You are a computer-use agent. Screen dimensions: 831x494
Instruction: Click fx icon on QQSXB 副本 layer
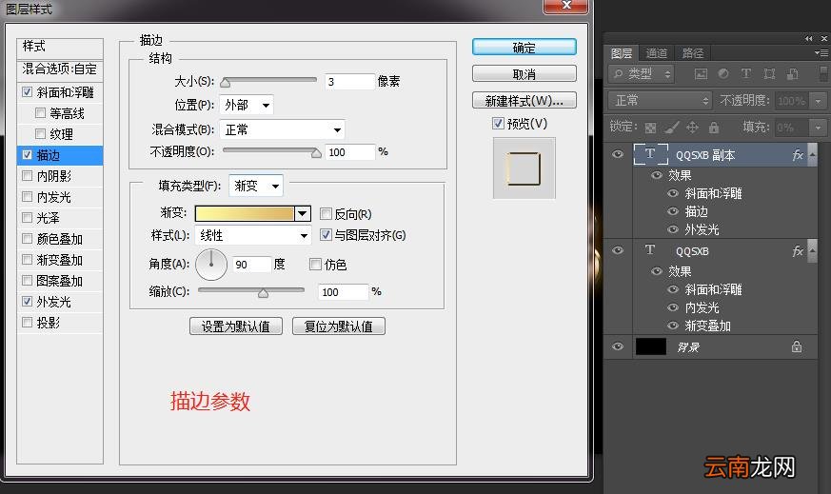click(x=797, y=155)
